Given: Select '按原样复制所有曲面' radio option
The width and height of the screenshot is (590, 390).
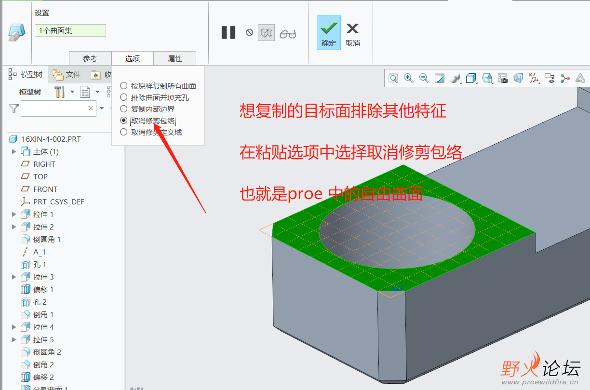Looking at the screenshot, I should (x=124, y=86).
